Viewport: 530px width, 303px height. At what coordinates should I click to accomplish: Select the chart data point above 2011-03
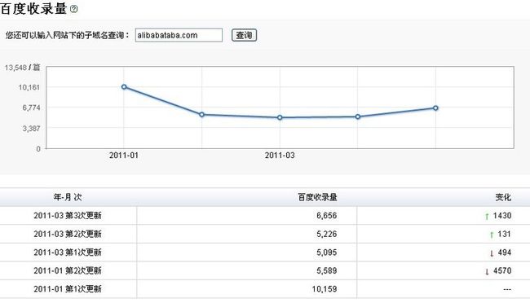coord(280,117)
